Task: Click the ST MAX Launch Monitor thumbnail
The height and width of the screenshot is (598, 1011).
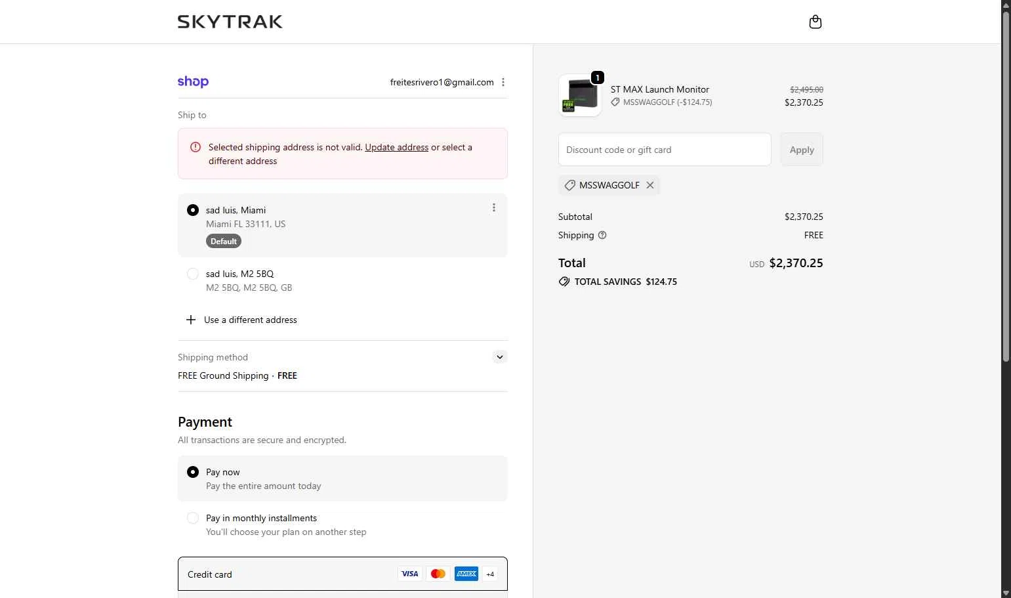Action: pos(580,95)
